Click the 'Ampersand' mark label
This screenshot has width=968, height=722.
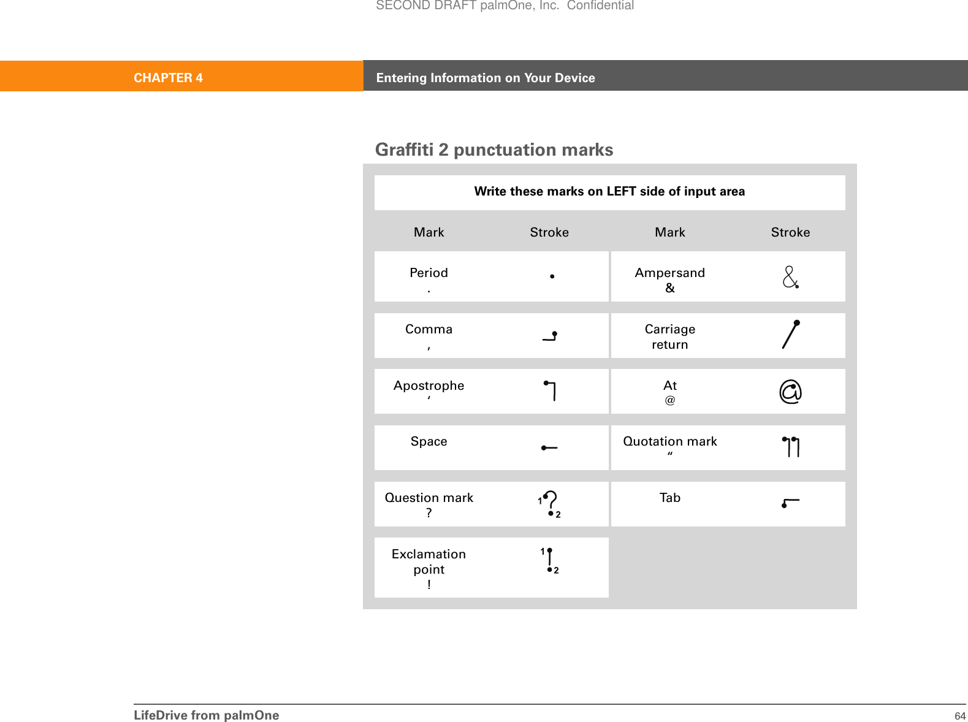click(669, 273)
